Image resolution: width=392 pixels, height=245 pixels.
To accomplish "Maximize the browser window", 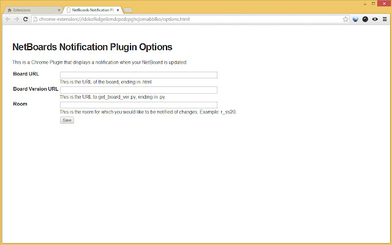I will click(373, 4).
